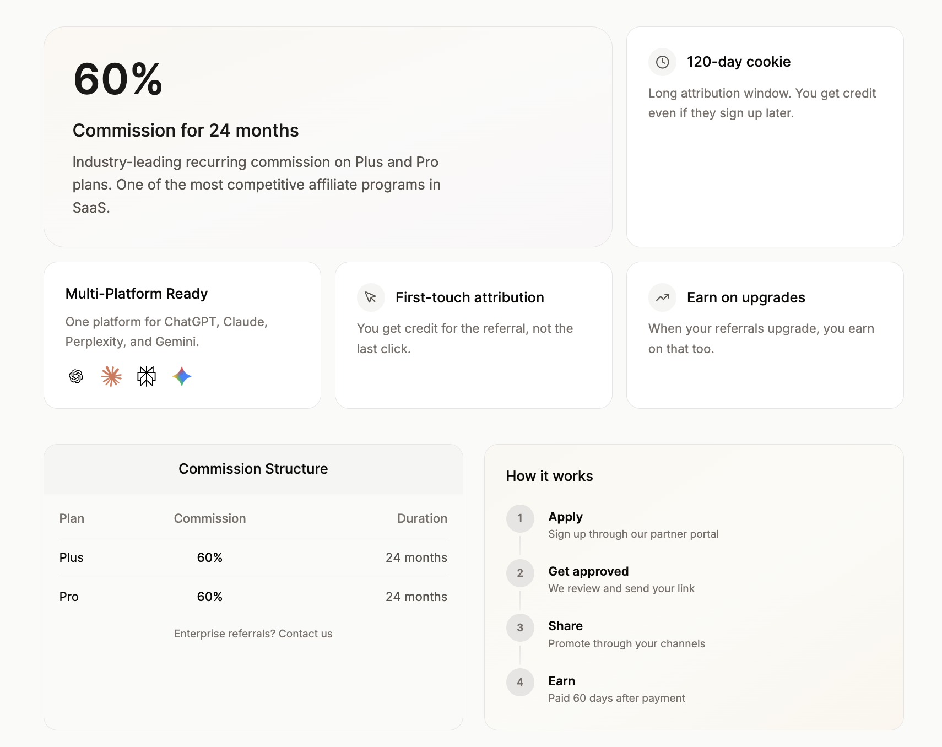The image size is (942, 747).
Task: Click the large 60% headline
Action: click(x=118, y=79)
